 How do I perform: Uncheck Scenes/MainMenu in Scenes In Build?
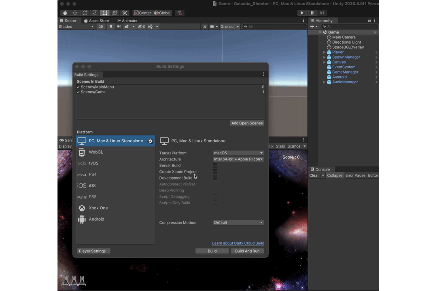click(78, 87)
